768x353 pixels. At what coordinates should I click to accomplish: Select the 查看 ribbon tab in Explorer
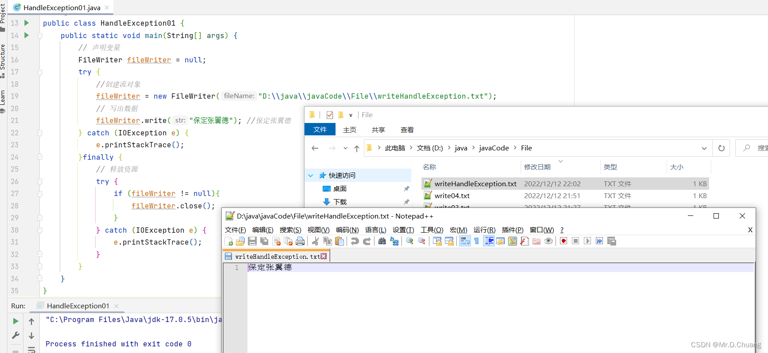(407, 130)
